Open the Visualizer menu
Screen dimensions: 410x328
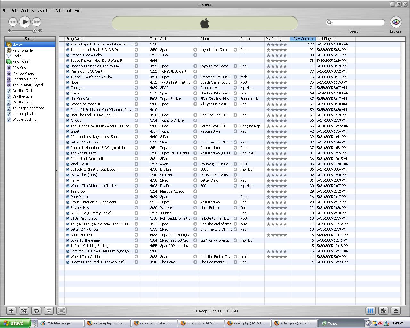[45, 11]
